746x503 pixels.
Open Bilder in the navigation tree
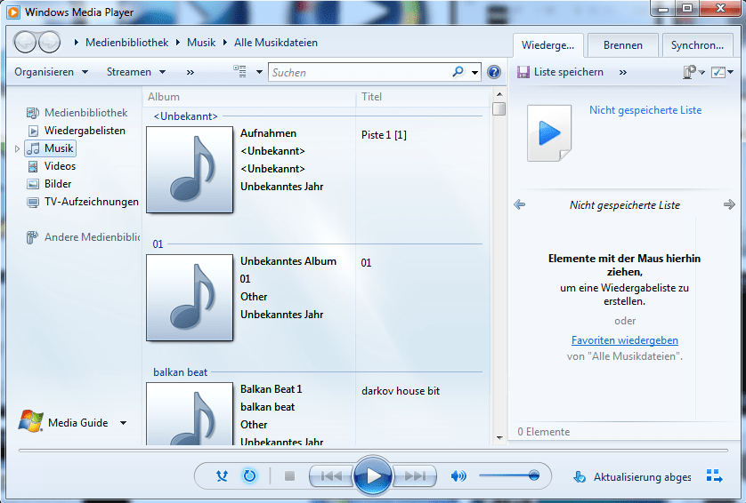point(49,184)
